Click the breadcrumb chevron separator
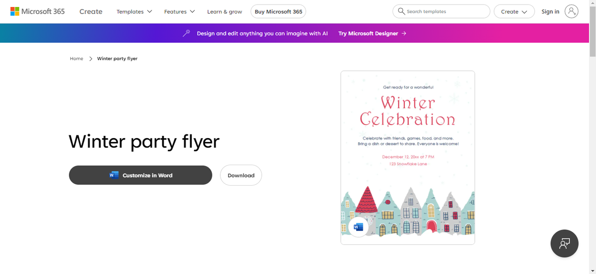This screenshot has width=596, height=274. click(90, 59)
